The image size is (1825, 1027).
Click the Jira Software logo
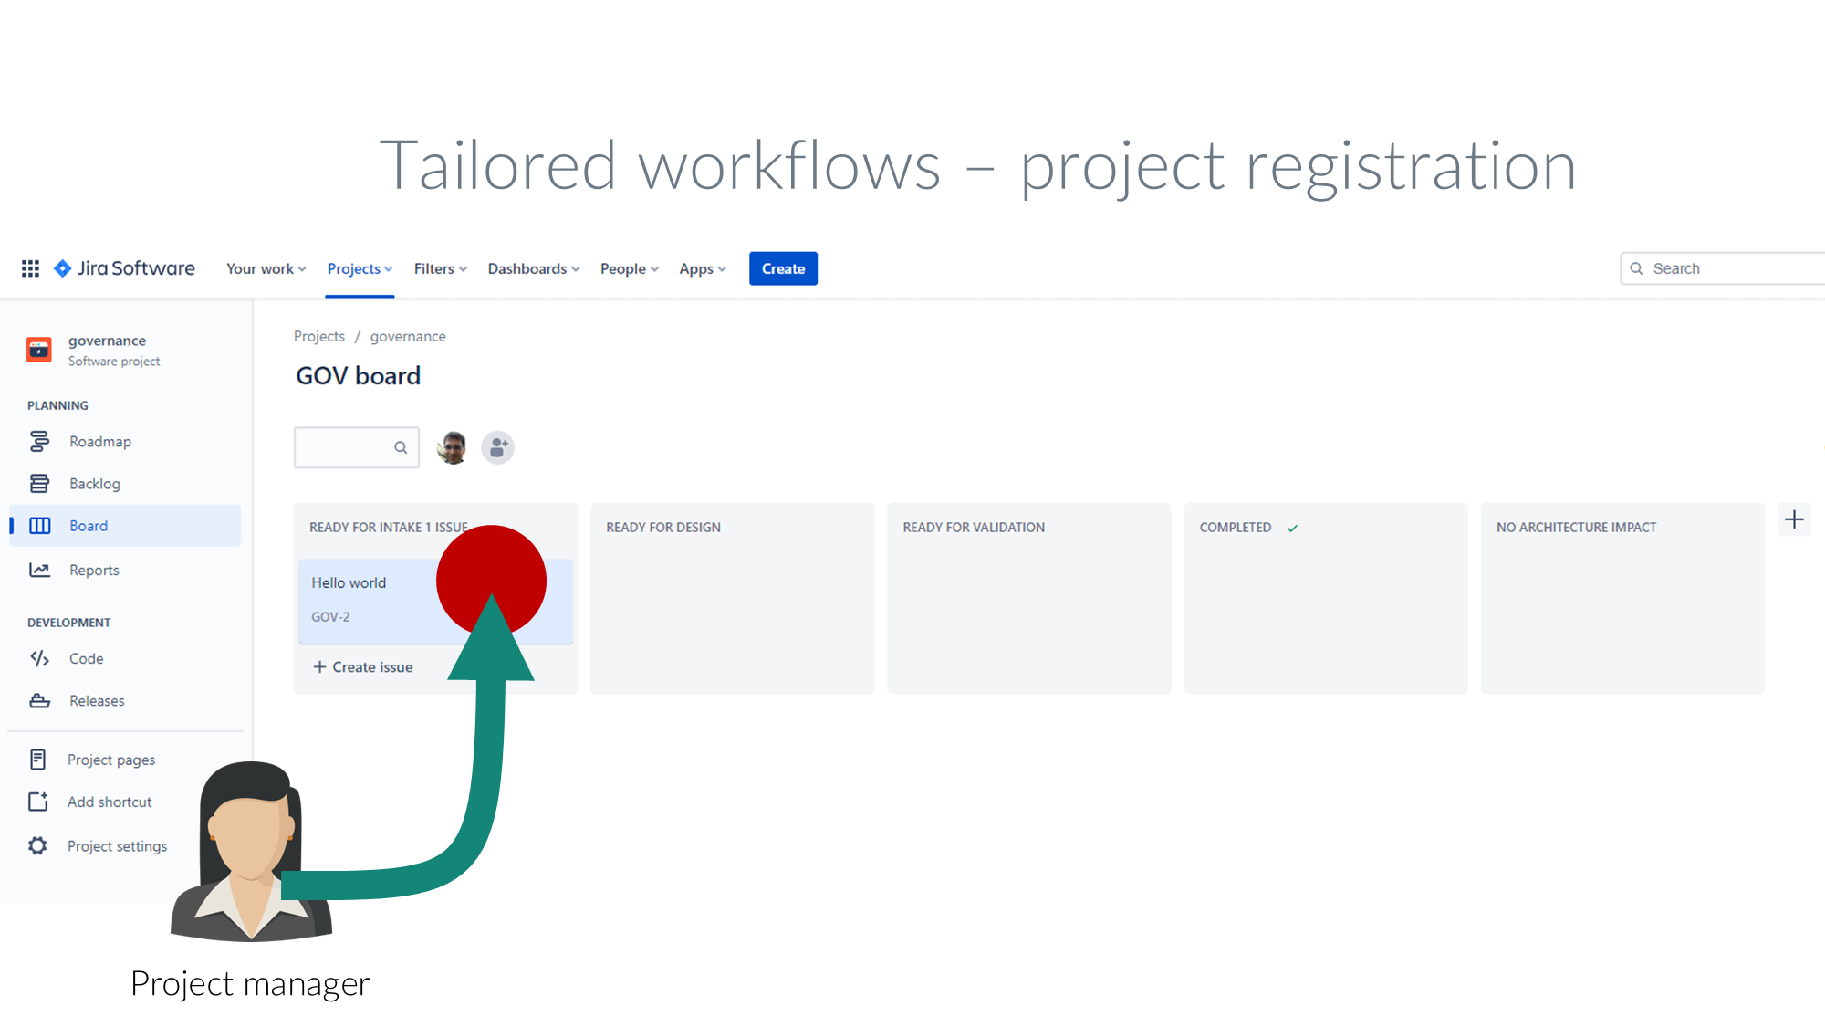tap(125, 268)
